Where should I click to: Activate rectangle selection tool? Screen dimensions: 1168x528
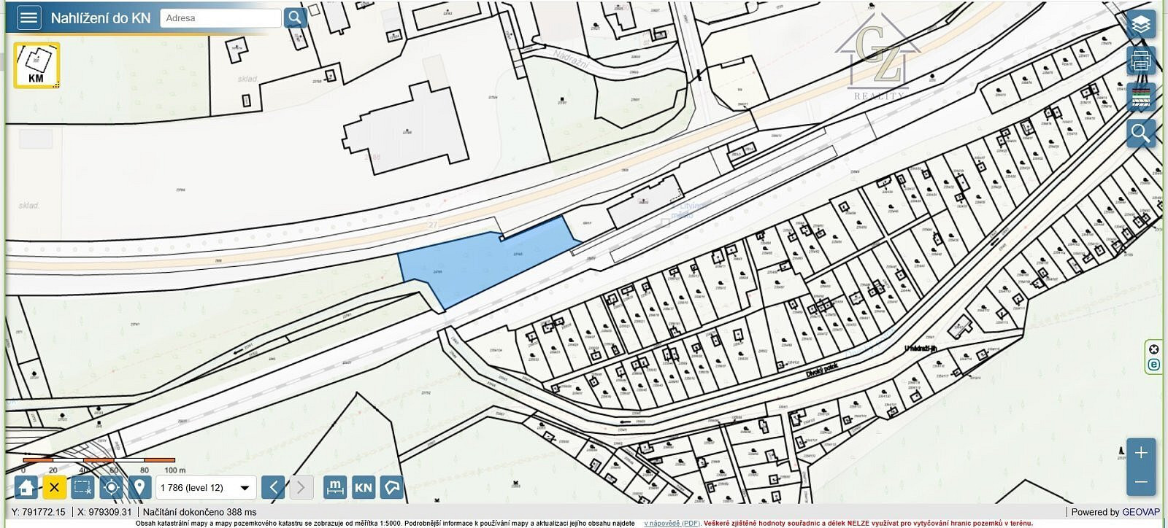click(x=83, y=487)
